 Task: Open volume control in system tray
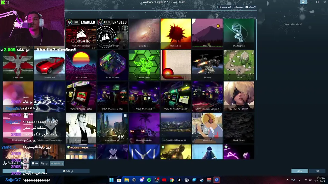point(310,180)
